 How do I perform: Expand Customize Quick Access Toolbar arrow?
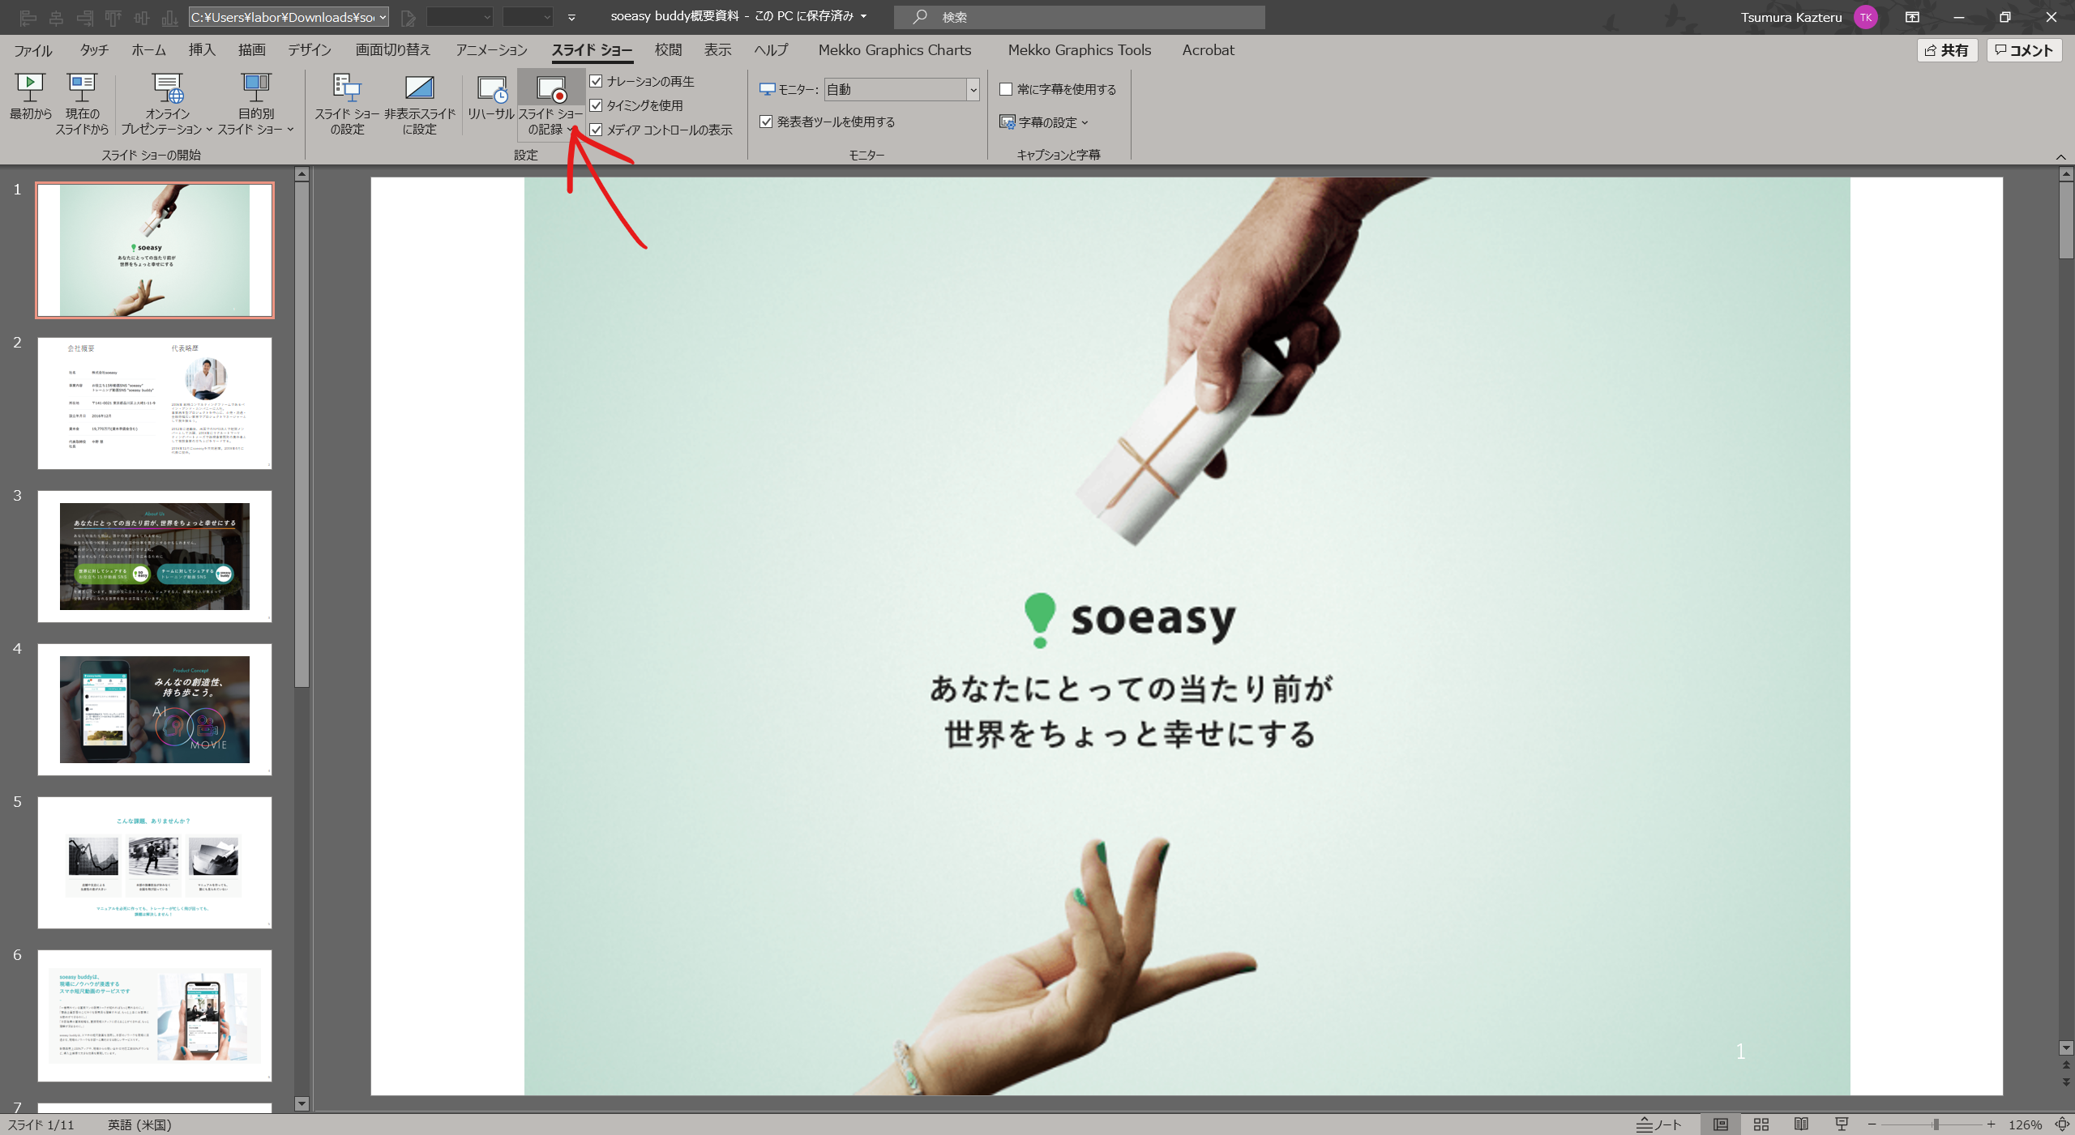[571, 17]
